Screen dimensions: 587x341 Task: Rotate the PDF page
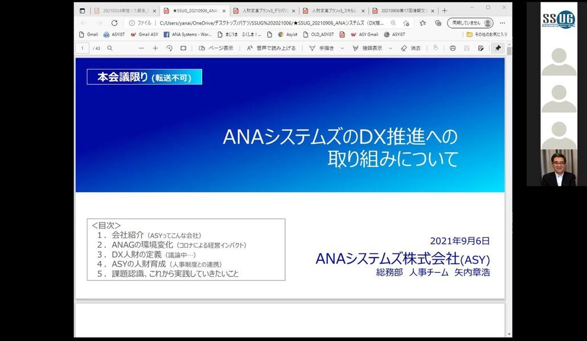pyautogui.click(x=169, y=48)
